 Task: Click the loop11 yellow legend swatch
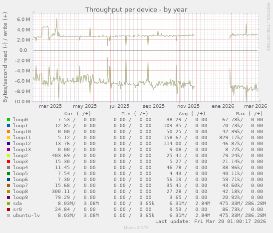(8, 138)
